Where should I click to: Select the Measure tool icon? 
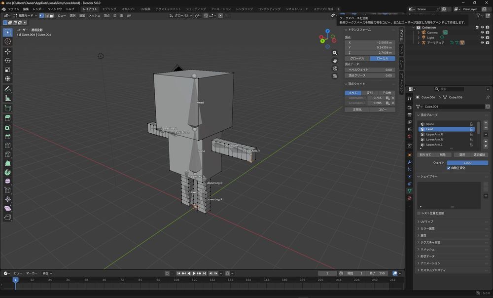tap(8, 98)
